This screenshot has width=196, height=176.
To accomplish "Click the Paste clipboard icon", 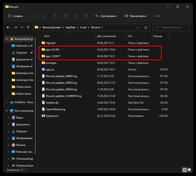I will (x=55, y=16).
